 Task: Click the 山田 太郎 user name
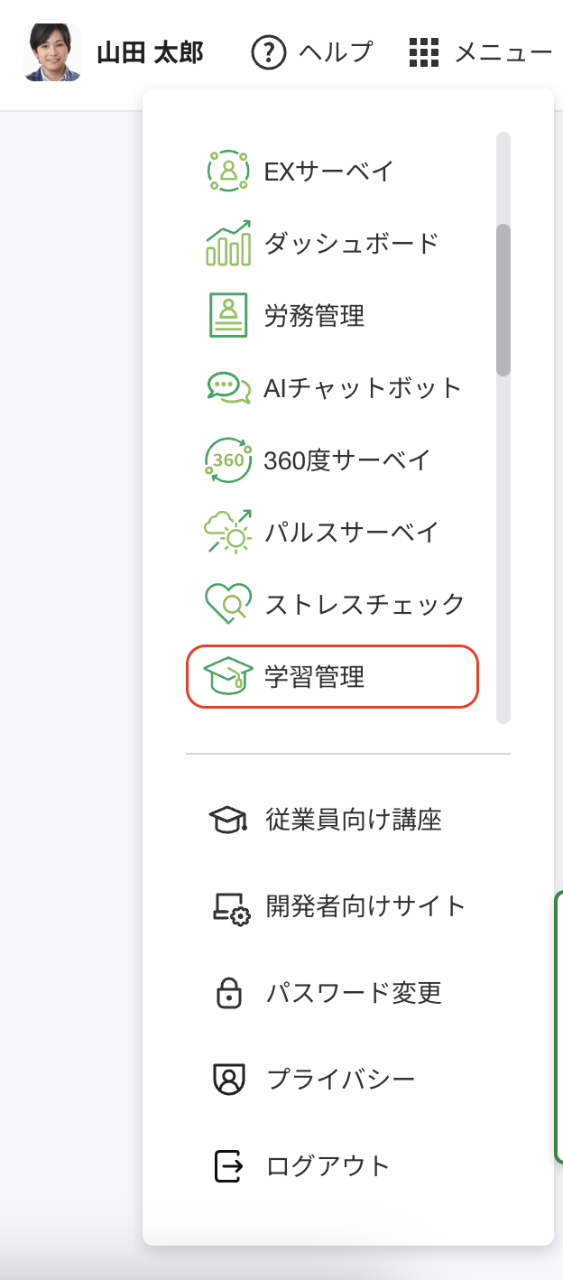tap(150, 53)
